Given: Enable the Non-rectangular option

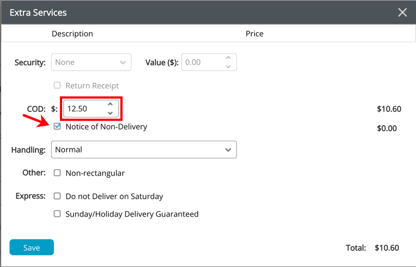Looking at the screenshot, I should click(x=57, y=173).
